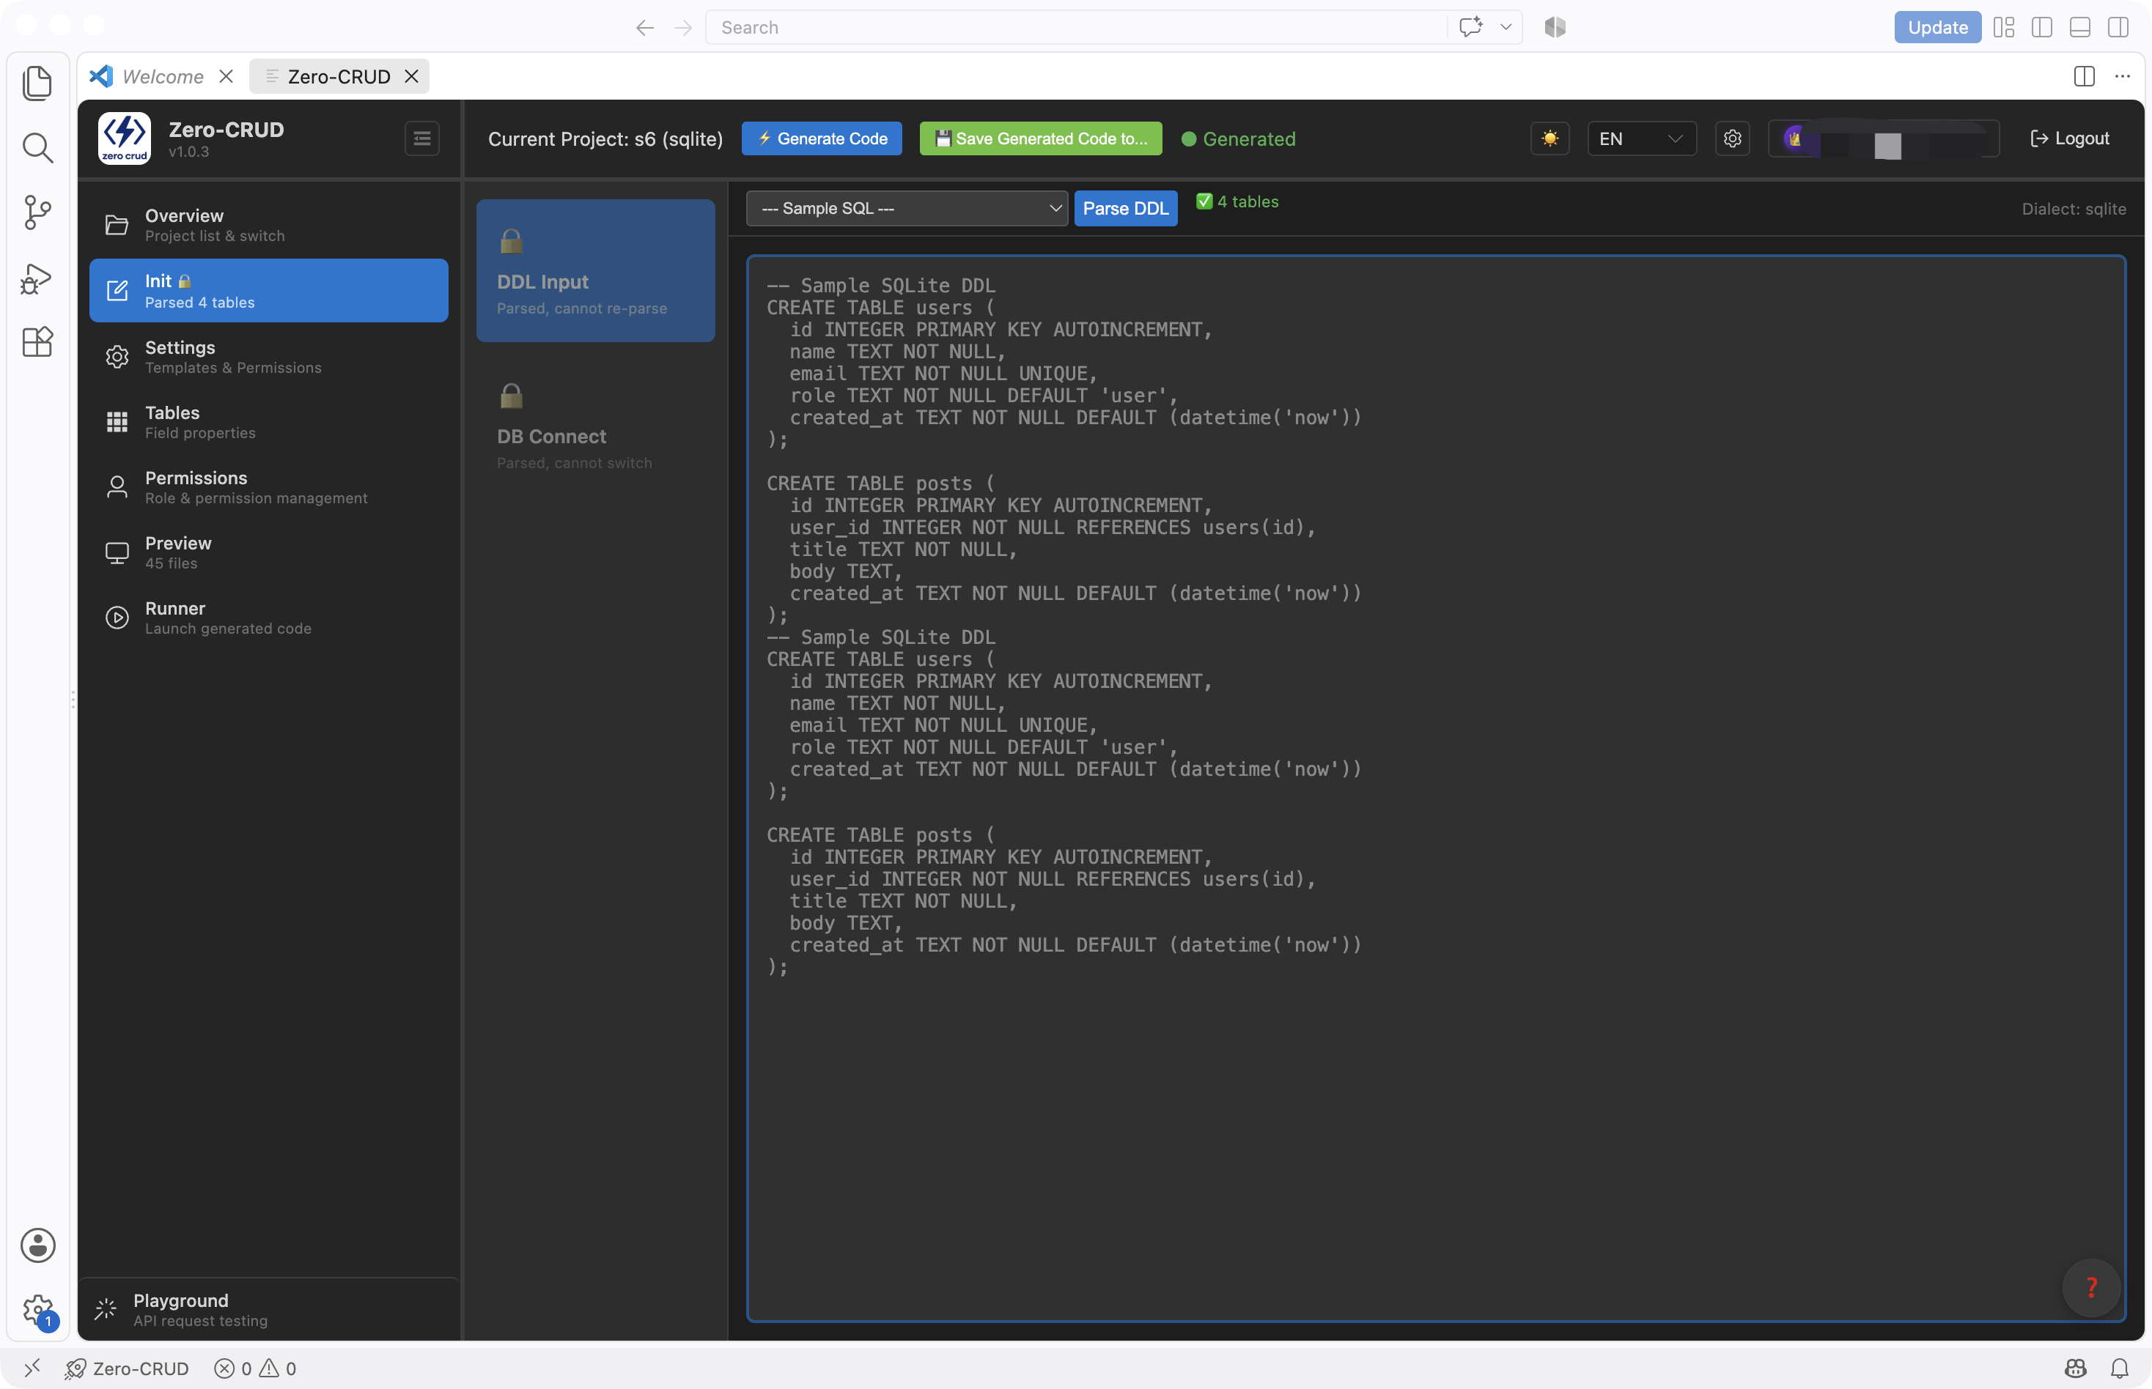
Task: Click inside the DDL SQL text area
Action: pos(1436,789)
